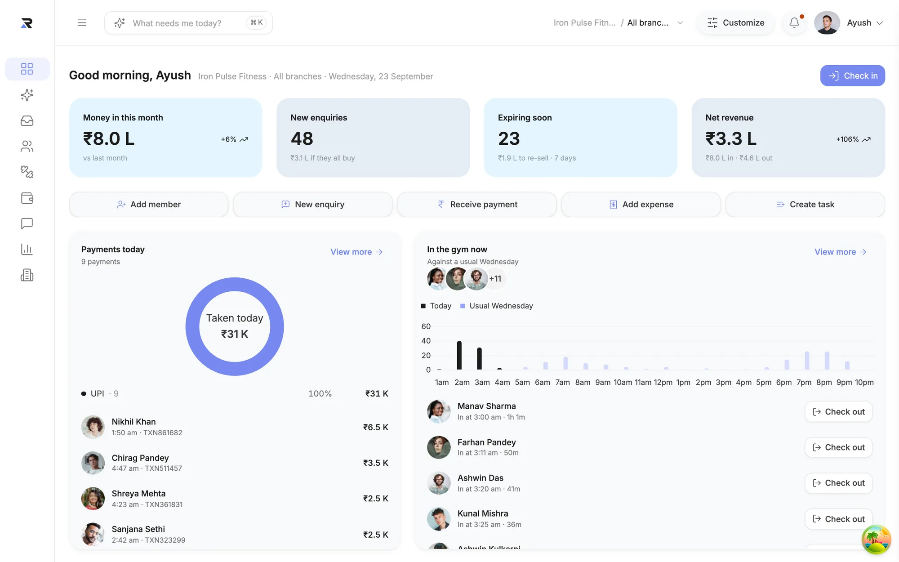Open the building branches icon in sidebar
Viewport: 899px width, 562px height.
pos(27,275)
